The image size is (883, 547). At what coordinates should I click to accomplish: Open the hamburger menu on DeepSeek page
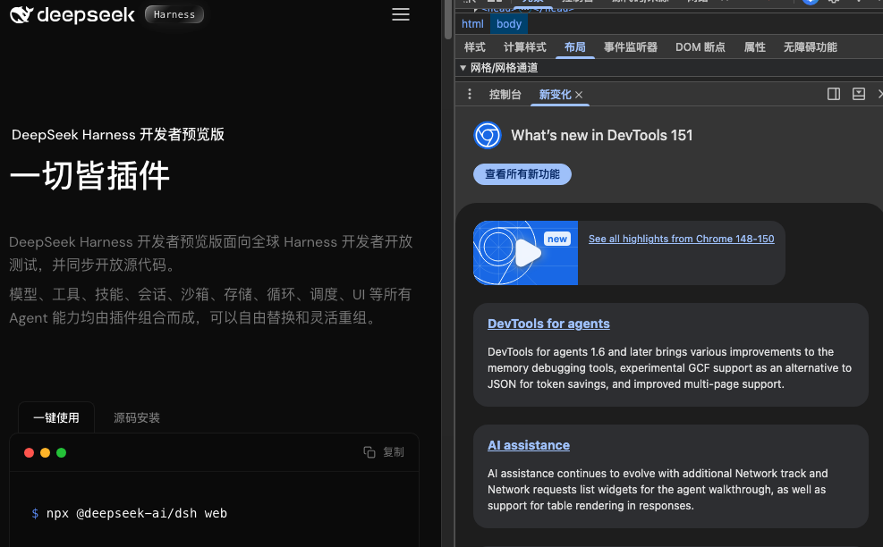point(401,14)
